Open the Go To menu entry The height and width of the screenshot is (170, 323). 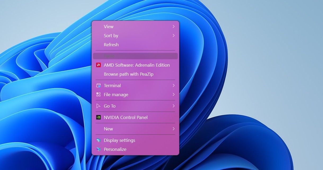[x=135, y=106]
